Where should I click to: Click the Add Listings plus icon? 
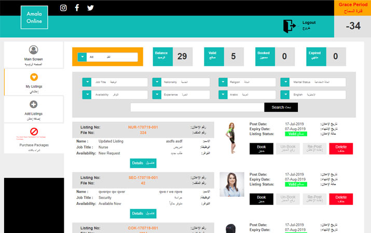(x=34, y=104)
